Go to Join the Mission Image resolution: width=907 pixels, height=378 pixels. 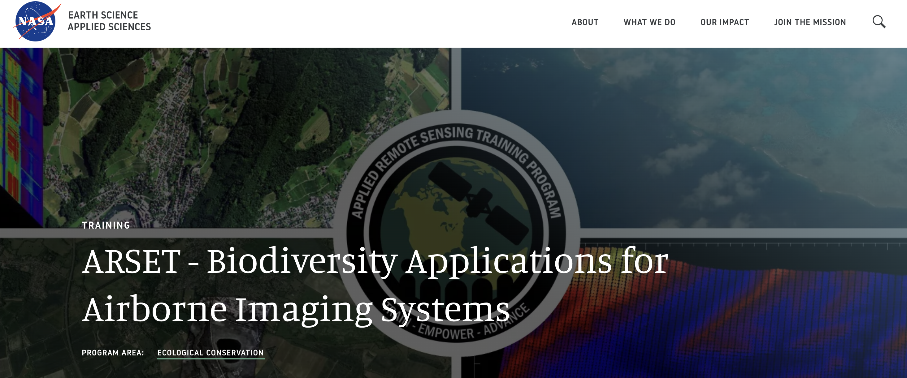pyautogui.click(x=809, y=22)
